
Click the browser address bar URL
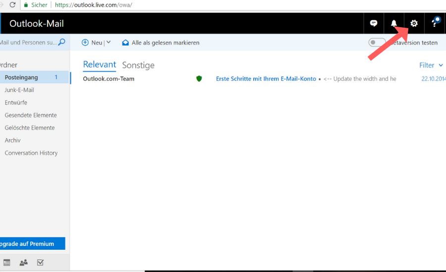click(93, 5)
